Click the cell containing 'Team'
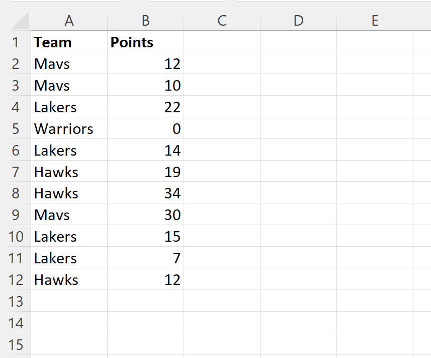Screen dimensions: 431x358 pos(69,42)
